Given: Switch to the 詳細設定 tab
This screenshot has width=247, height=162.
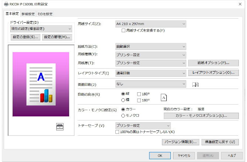Looking at the screenshot, I should (28, 14).
